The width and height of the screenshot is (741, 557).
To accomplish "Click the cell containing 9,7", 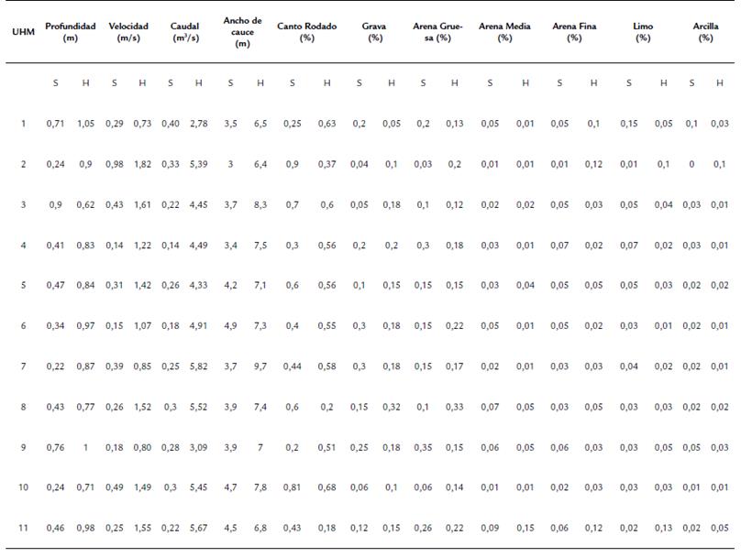I will (260, 366).
